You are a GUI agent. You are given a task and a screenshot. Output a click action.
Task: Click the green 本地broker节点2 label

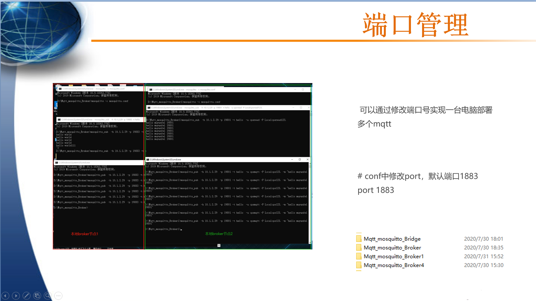click(x=219, y=234)
